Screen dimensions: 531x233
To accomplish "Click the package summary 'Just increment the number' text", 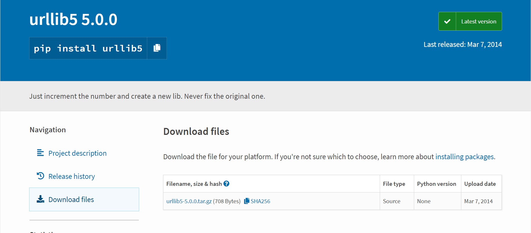I will [147, 96].
